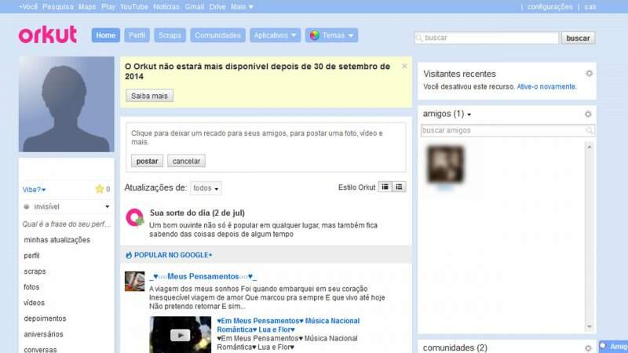This screenshot has height=353, width=628.
Task: Open the amigos panel gear settings
Action: pyautogui.click(x=588, y=115)
